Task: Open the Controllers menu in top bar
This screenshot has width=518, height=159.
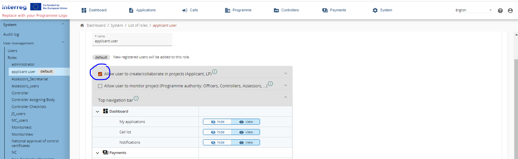Action: click(x=286, y=10)
